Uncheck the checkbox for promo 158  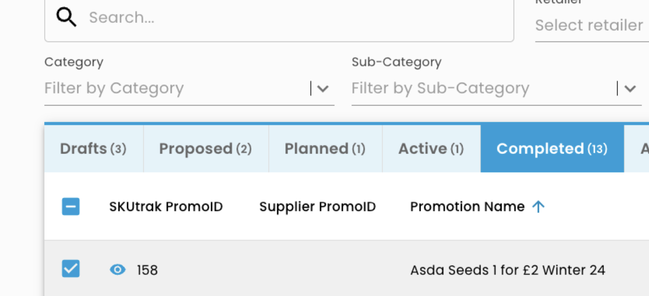(x=71, y=269)
